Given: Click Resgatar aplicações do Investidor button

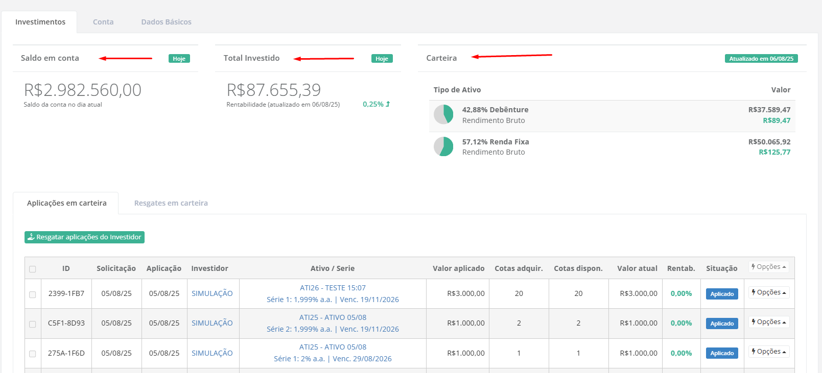Looking at the screenshot, I should point(84,237).
